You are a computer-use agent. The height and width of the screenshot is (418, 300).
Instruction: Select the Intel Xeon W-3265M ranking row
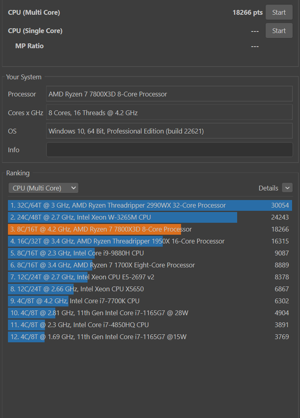(x=150, y=217)
